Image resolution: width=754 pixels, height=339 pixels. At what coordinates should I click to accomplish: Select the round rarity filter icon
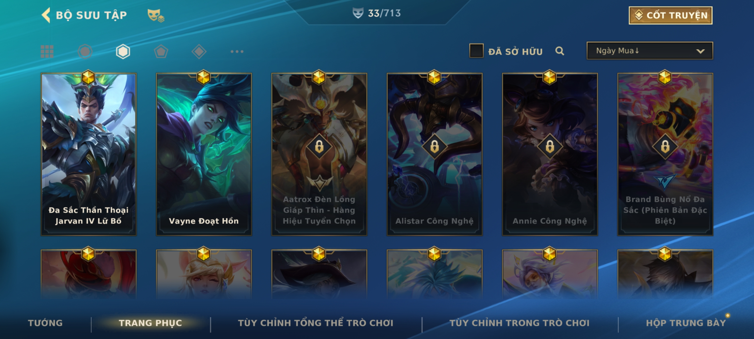[85, 51]
